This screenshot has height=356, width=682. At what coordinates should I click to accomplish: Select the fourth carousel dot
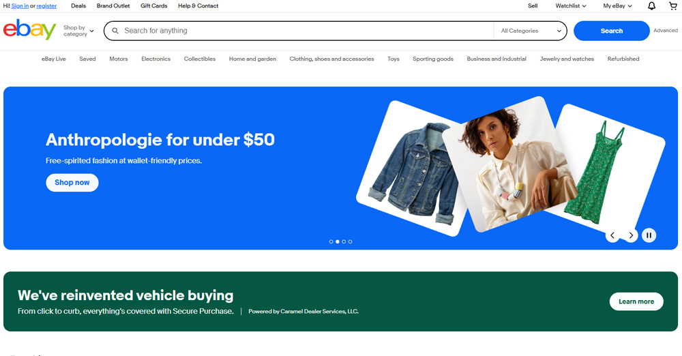350,241
